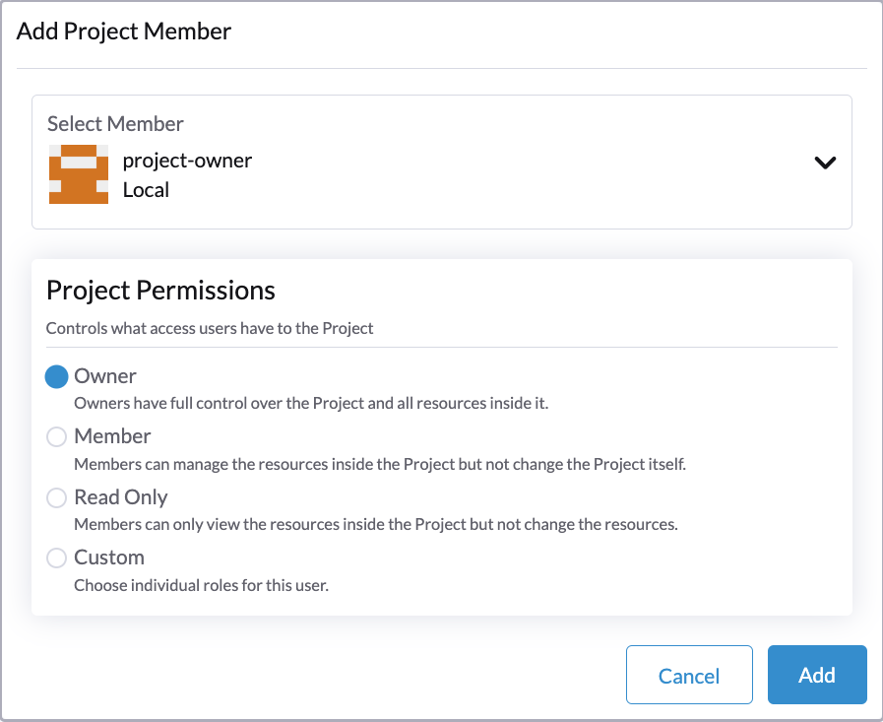Select the Owner permission radio button
The image size is (883, 722).
[56, 375]
